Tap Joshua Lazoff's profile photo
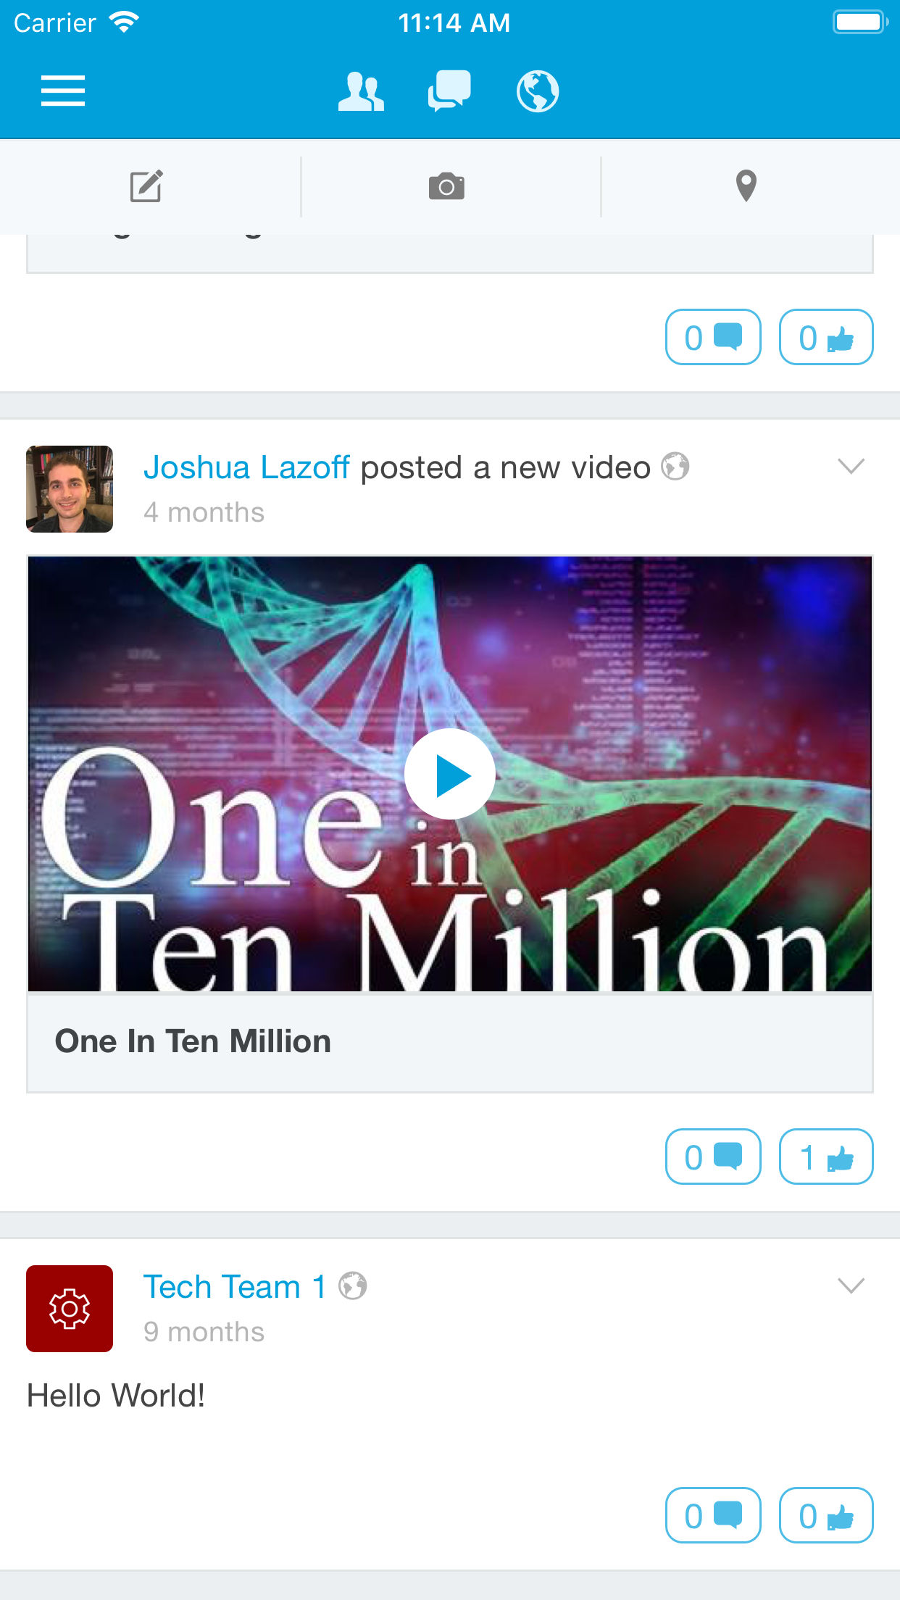Screen dimensions: 900x1600 (x=70, y=489)
